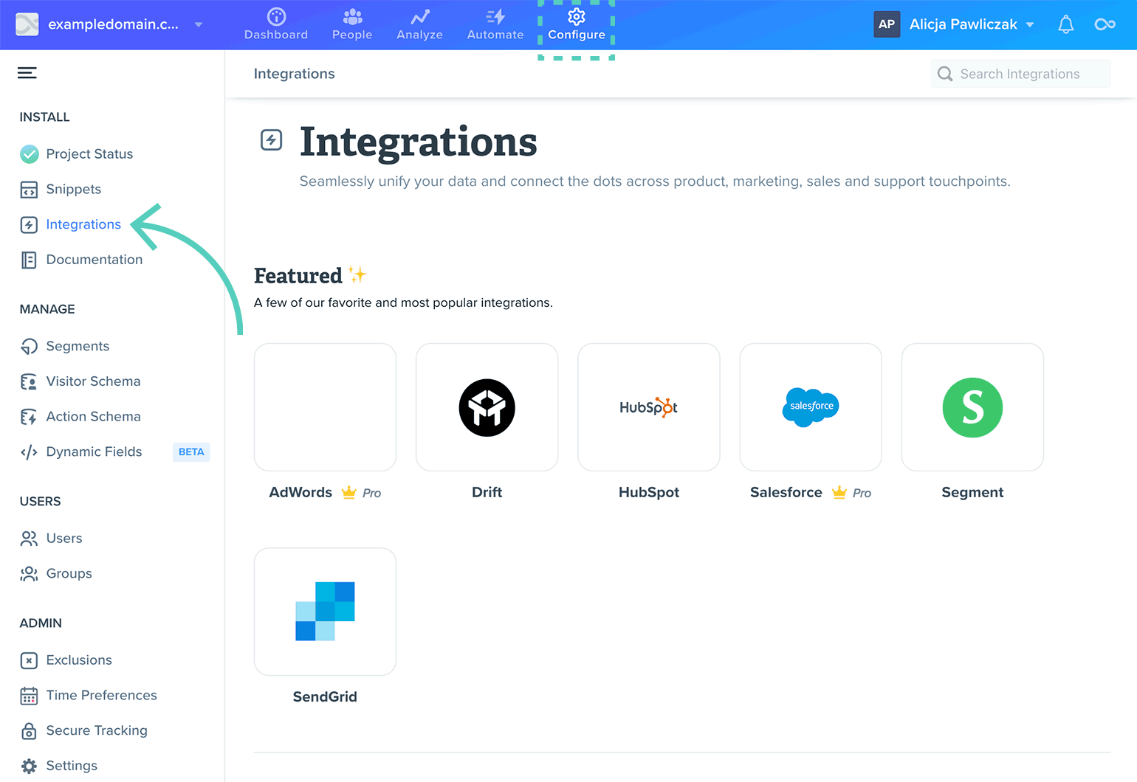Click the exampledomain logo icon
The width and height of the screenshot is (1137, 782).
[x=27, y=24]
